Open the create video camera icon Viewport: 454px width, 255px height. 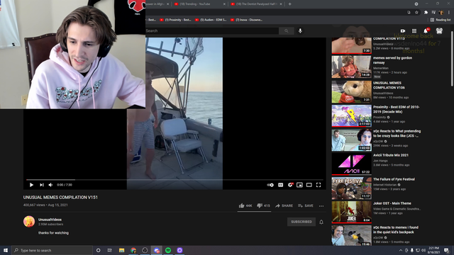pyautogui.click(x=403, y=31)
